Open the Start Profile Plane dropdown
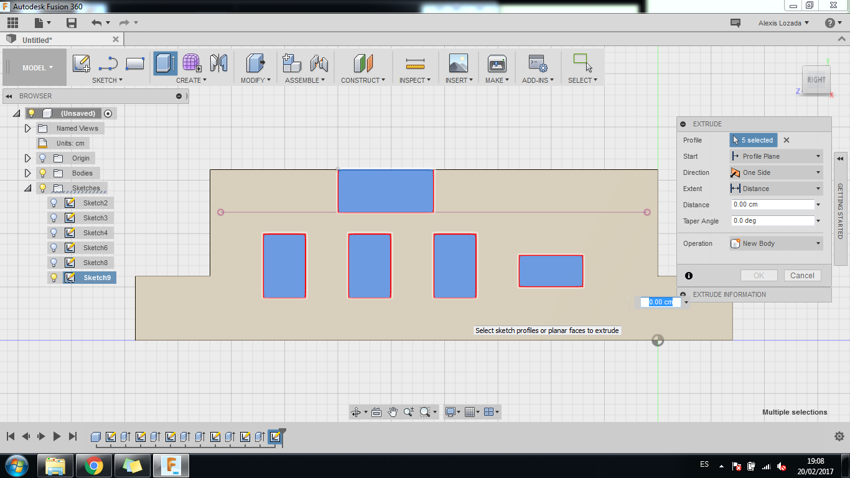850x478 pixels. pos(776,156)
